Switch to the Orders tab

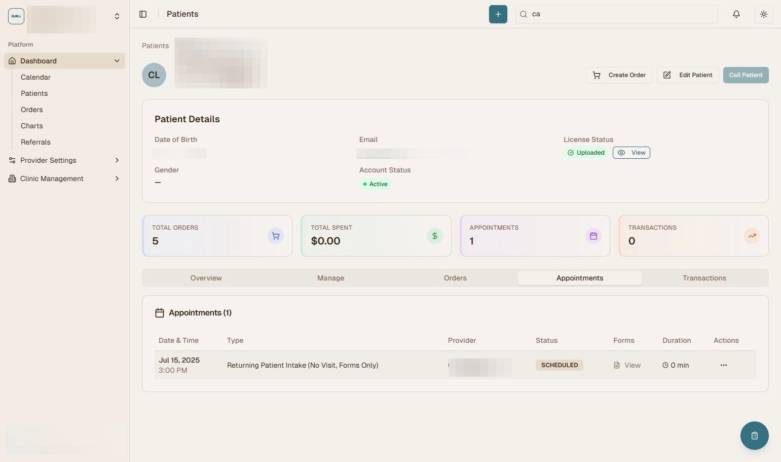point(455,278)
